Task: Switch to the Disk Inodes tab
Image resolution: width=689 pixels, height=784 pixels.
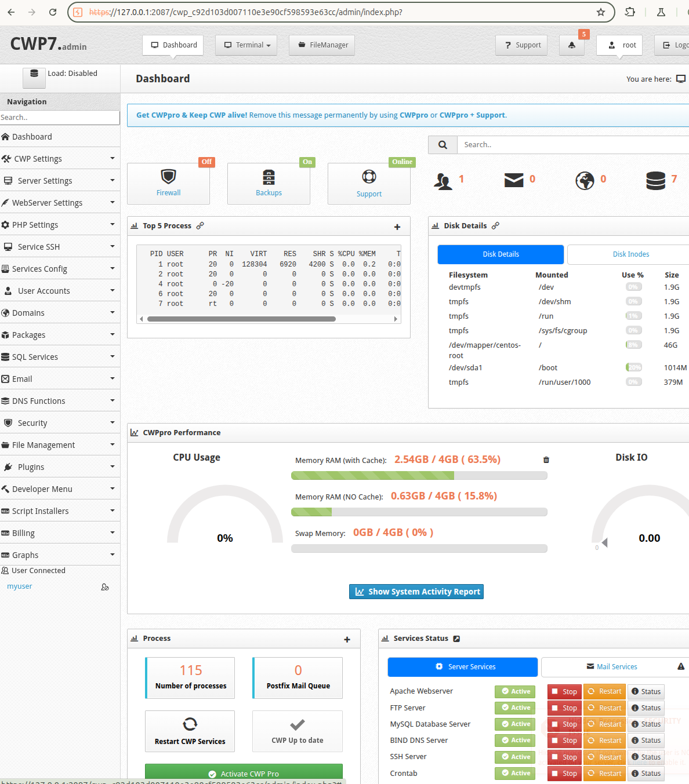Action: [x=630, y=254]
